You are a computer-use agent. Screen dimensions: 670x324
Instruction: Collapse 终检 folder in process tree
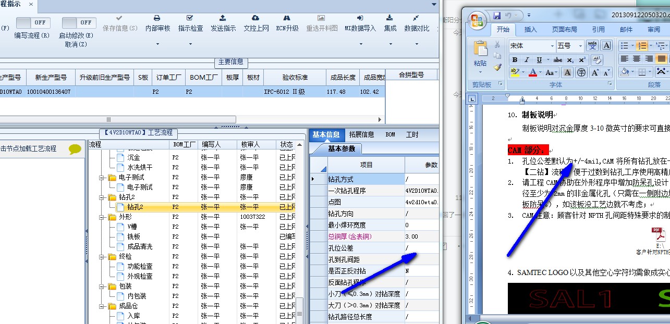click(102, 256)
